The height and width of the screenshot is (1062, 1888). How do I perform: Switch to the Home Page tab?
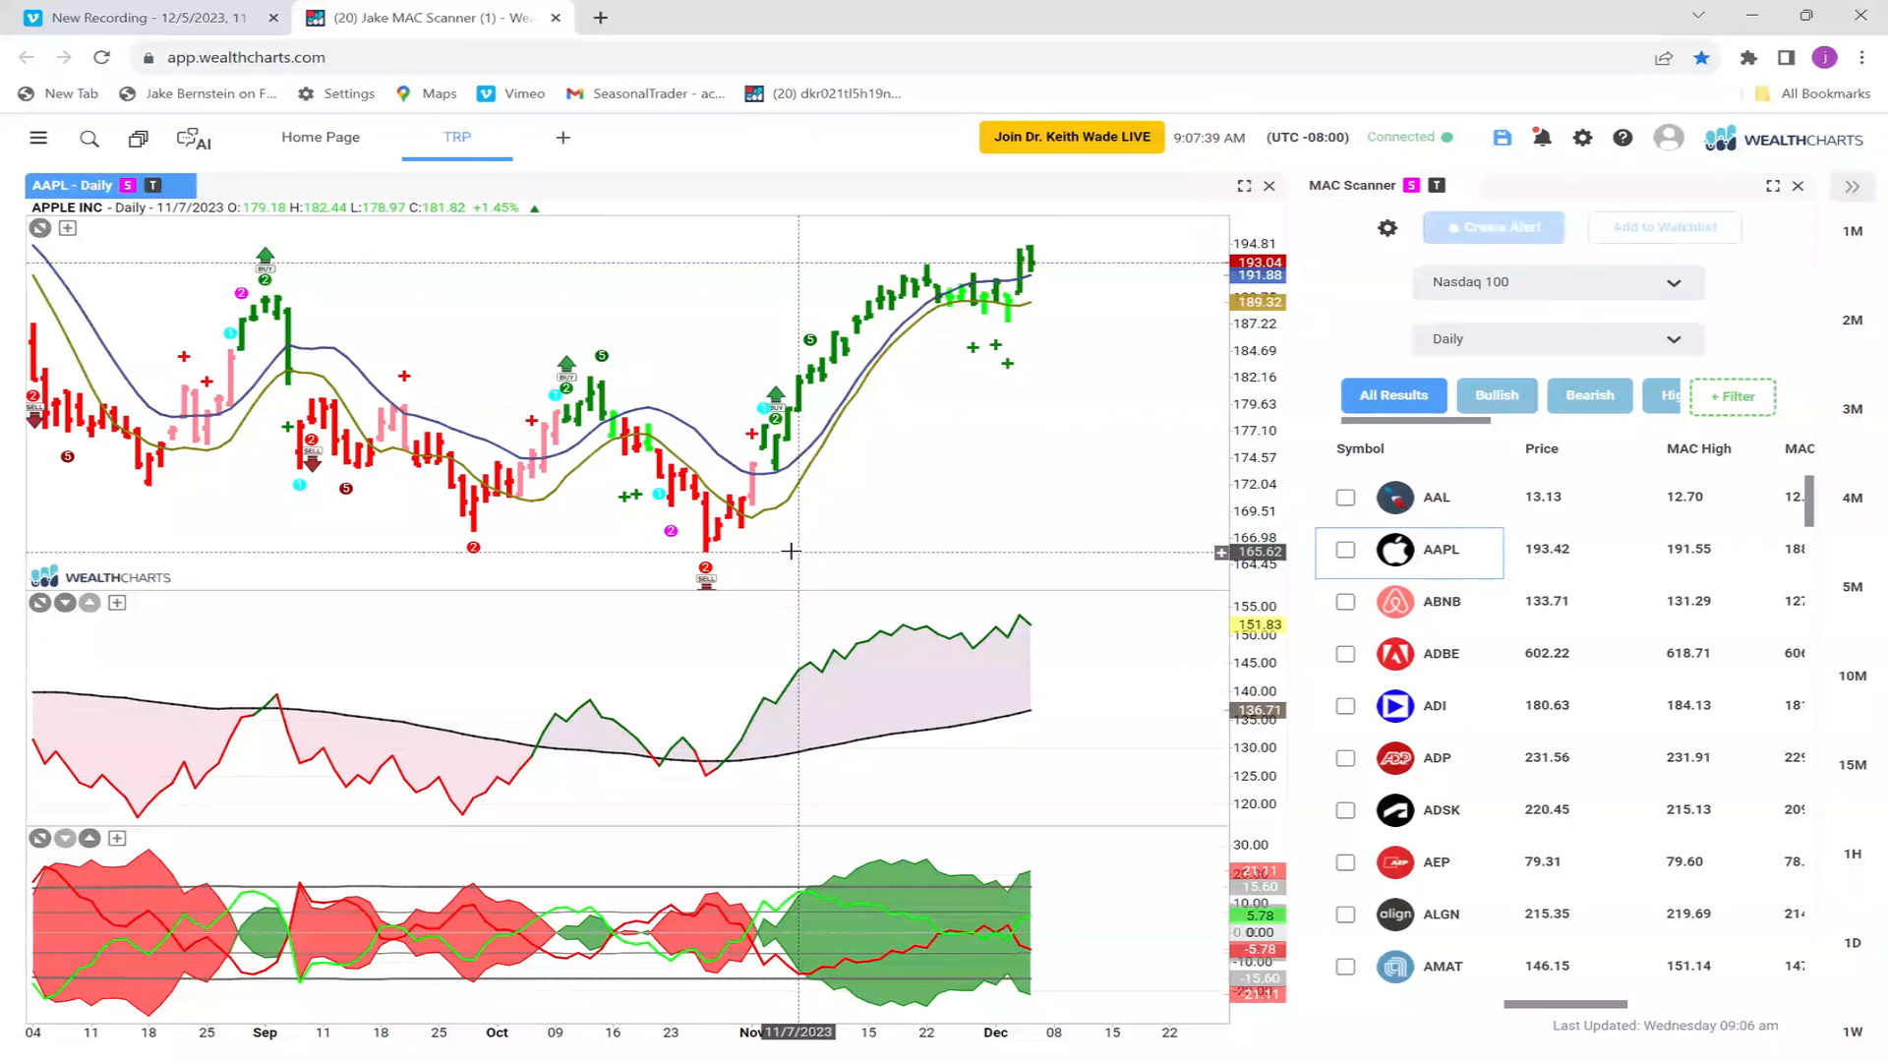321,138
